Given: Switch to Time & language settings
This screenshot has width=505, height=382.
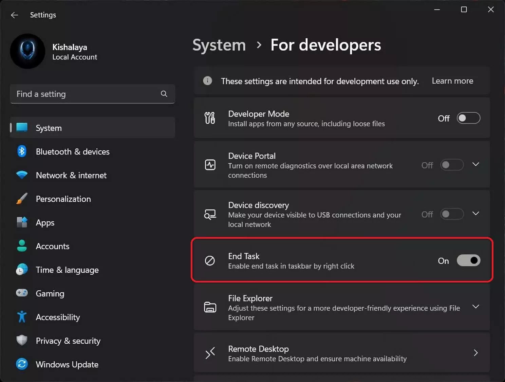Looking at the screenshot, I should [x=67, y=270].
